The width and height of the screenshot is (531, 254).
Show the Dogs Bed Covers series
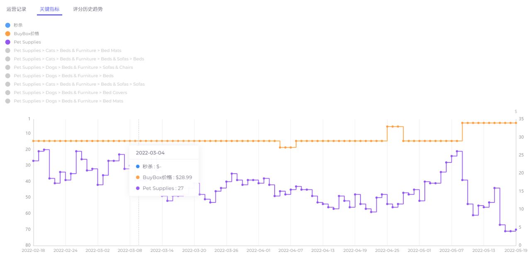coord(8,93)
